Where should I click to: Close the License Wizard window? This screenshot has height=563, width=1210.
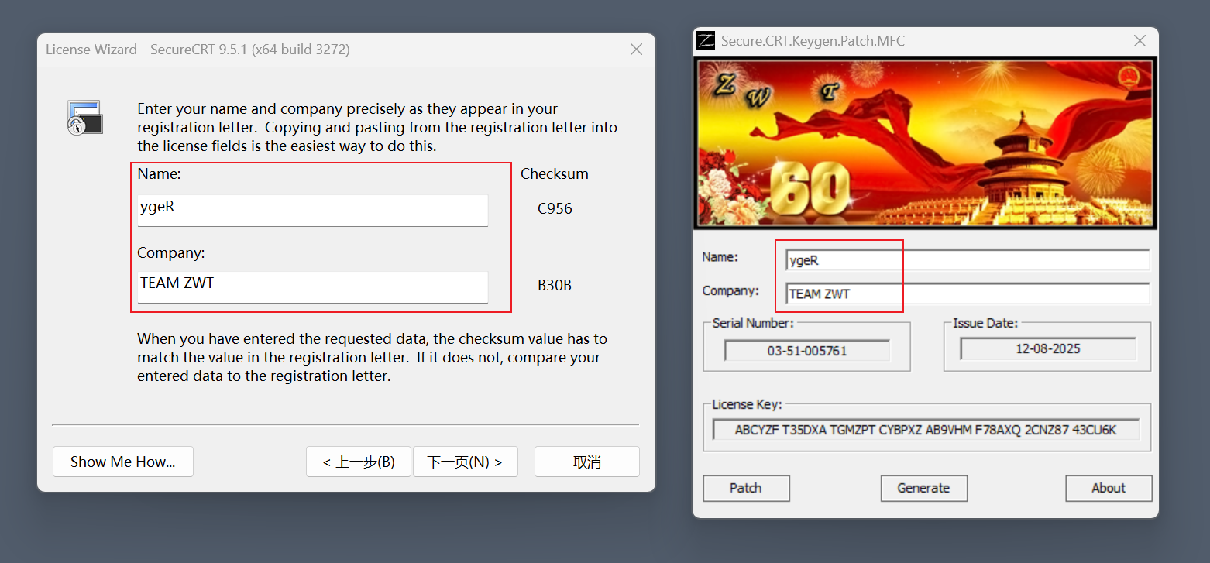[637, 50]
